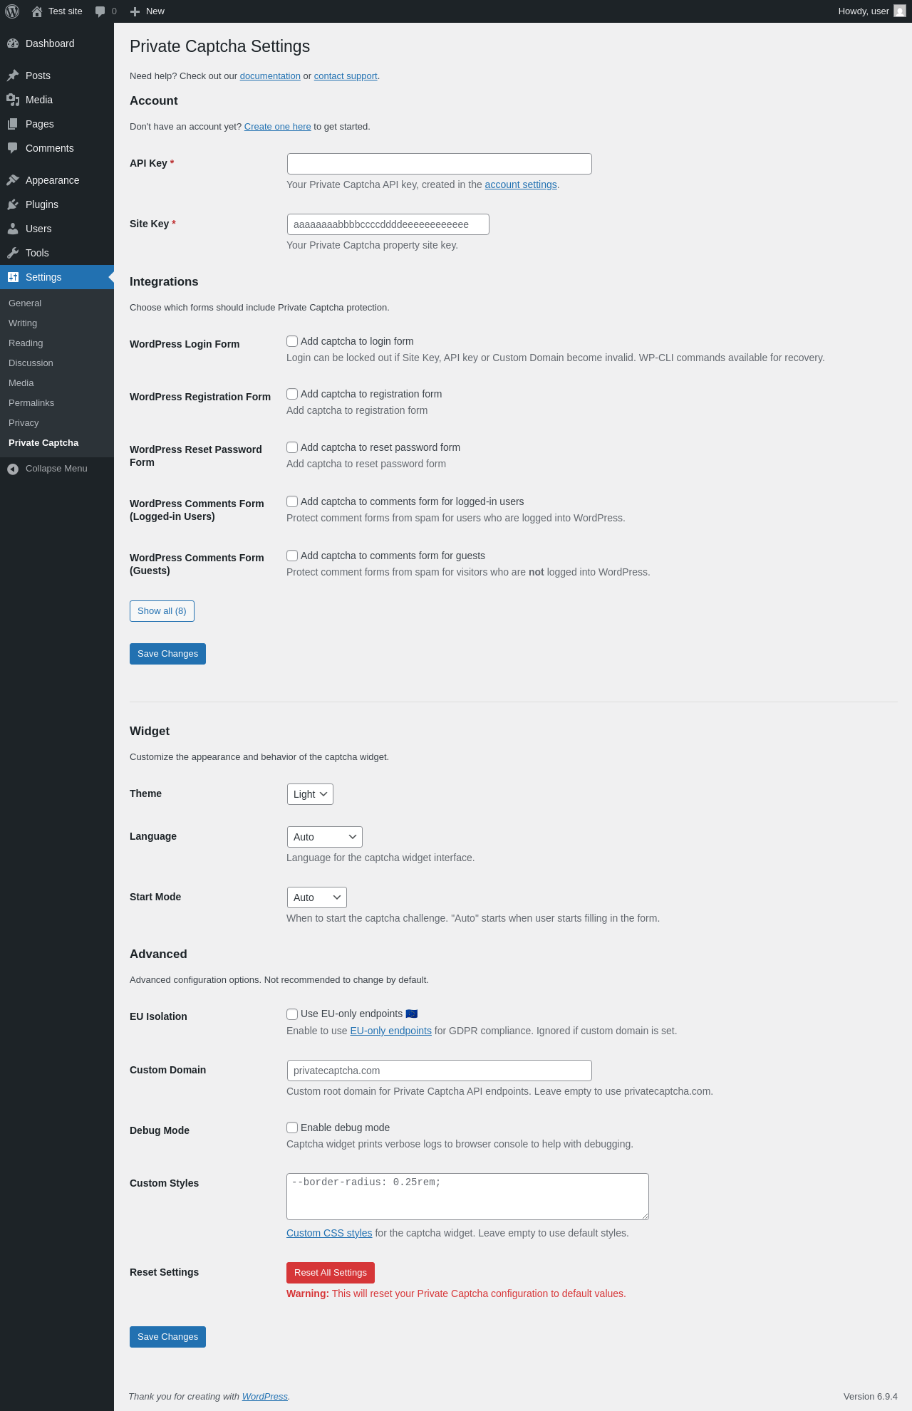The width and height of the screenshot is (912, 1411).
Task: Click Reset All Settings button
Action: (331, 1273)
